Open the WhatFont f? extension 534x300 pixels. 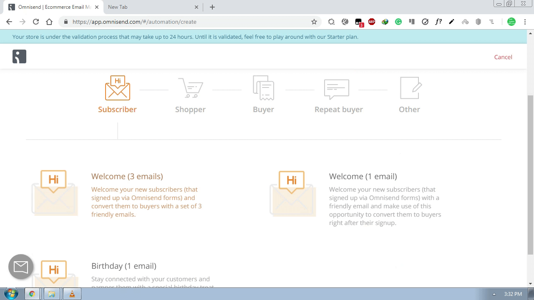coord(438,22)
